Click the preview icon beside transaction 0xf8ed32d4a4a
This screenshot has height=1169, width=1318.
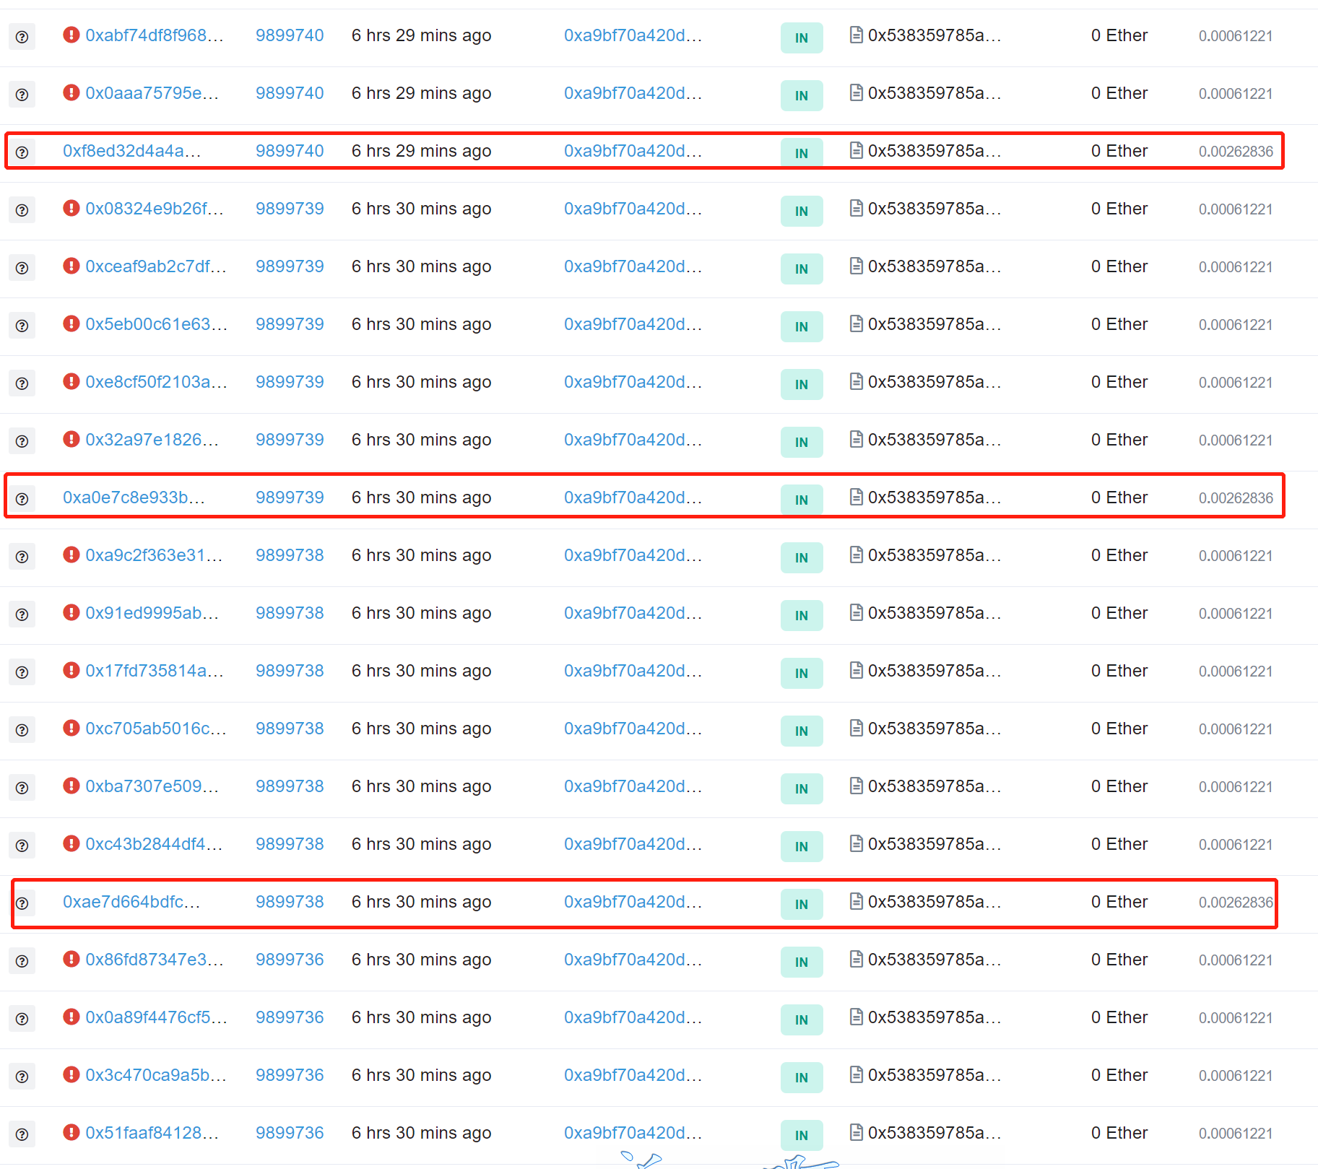coord(22,152)
